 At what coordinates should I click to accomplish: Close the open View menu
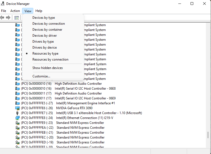[x=28, y=11]
